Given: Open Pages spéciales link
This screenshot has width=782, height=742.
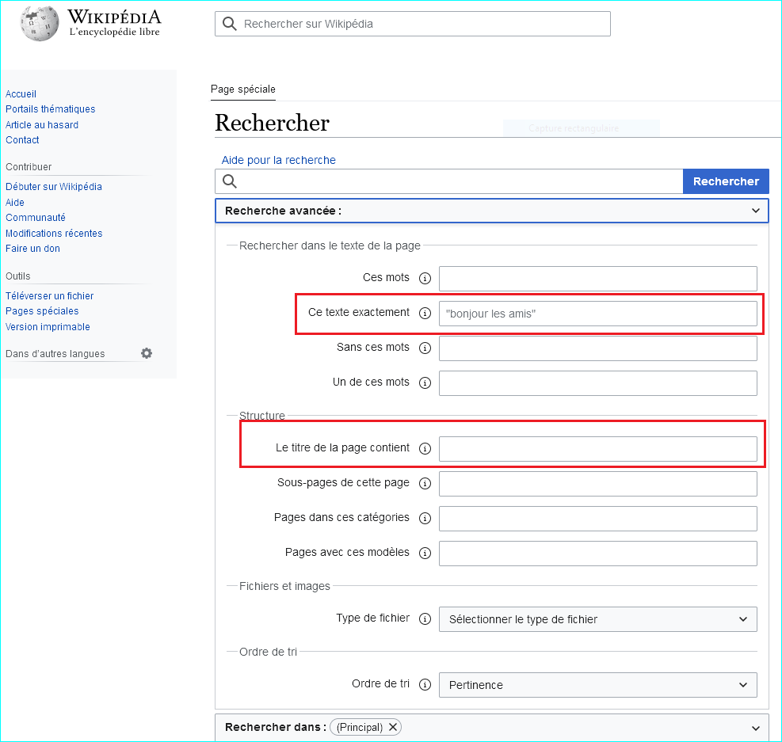Looking at the screenshot, I should pos(42,311).
